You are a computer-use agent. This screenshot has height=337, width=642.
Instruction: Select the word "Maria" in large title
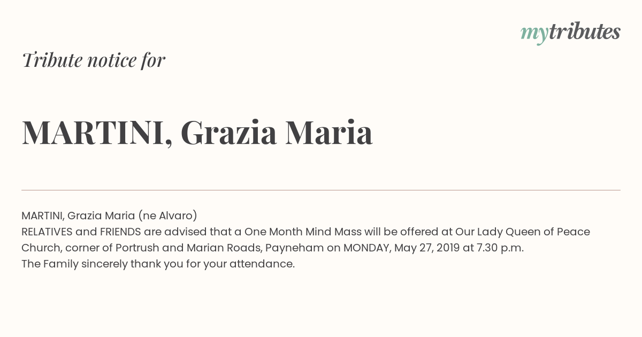tap(328, 133)
